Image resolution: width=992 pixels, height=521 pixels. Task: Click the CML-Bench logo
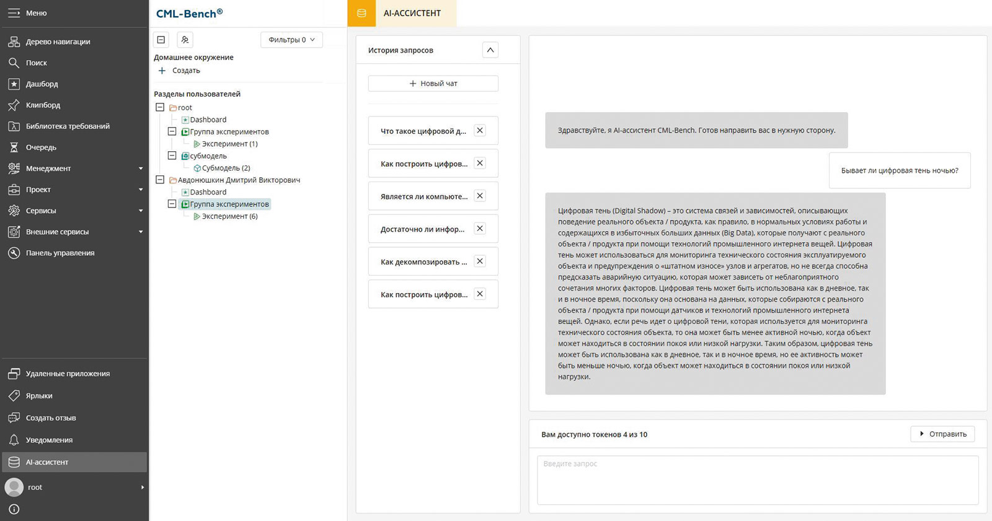point(189,13)
